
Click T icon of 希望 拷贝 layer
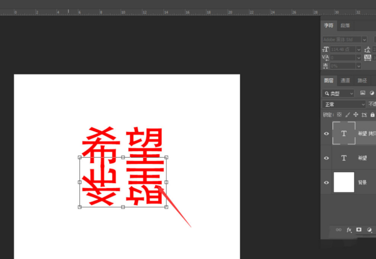(344, 133)
